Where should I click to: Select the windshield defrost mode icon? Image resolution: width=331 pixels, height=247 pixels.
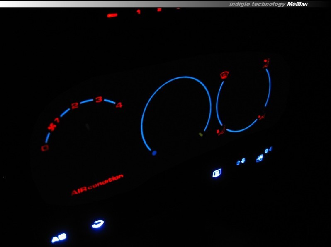tap(224, 75)
